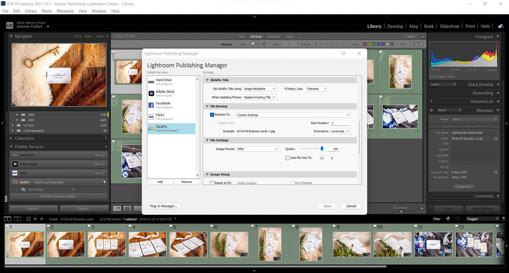Lock the Library Filter with padlock icon

click(422, 36)
